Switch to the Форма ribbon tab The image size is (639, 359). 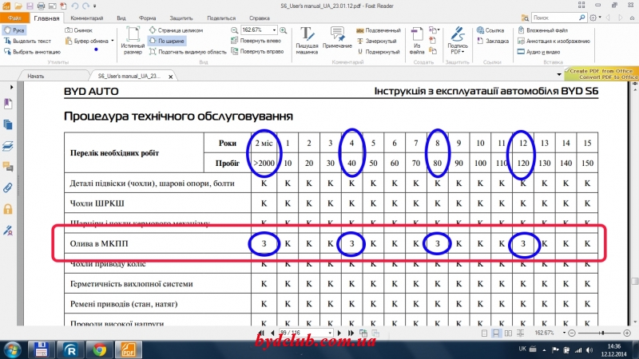(x=147, y=18)
